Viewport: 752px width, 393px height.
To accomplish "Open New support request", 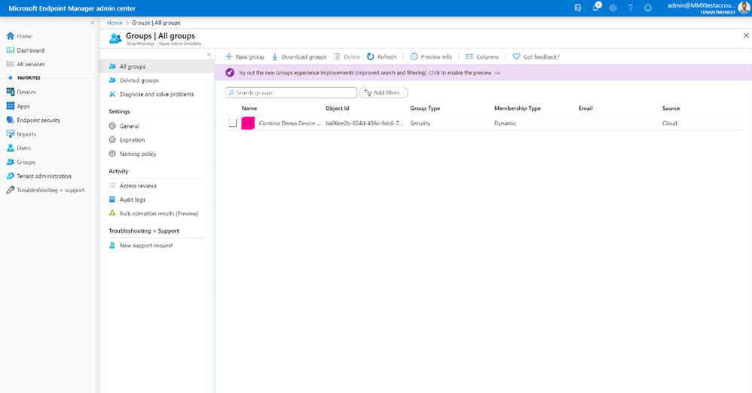I will (140, 245).
